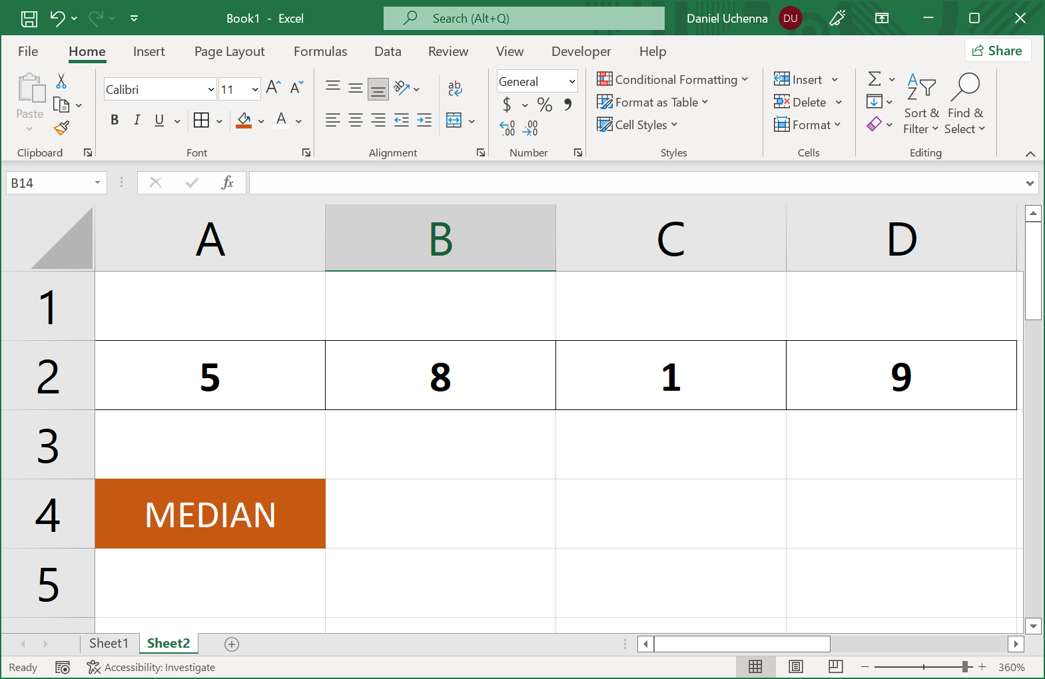Switch to the Developer tab
This screenshot has width=1045, height=679.
(x=581, y=51)
